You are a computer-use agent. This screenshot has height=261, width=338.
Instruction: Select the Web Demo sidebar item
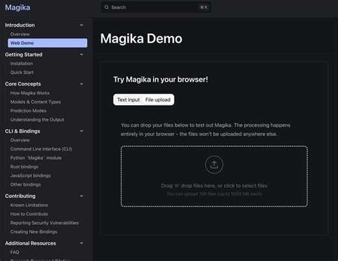(x=47, y=43)
